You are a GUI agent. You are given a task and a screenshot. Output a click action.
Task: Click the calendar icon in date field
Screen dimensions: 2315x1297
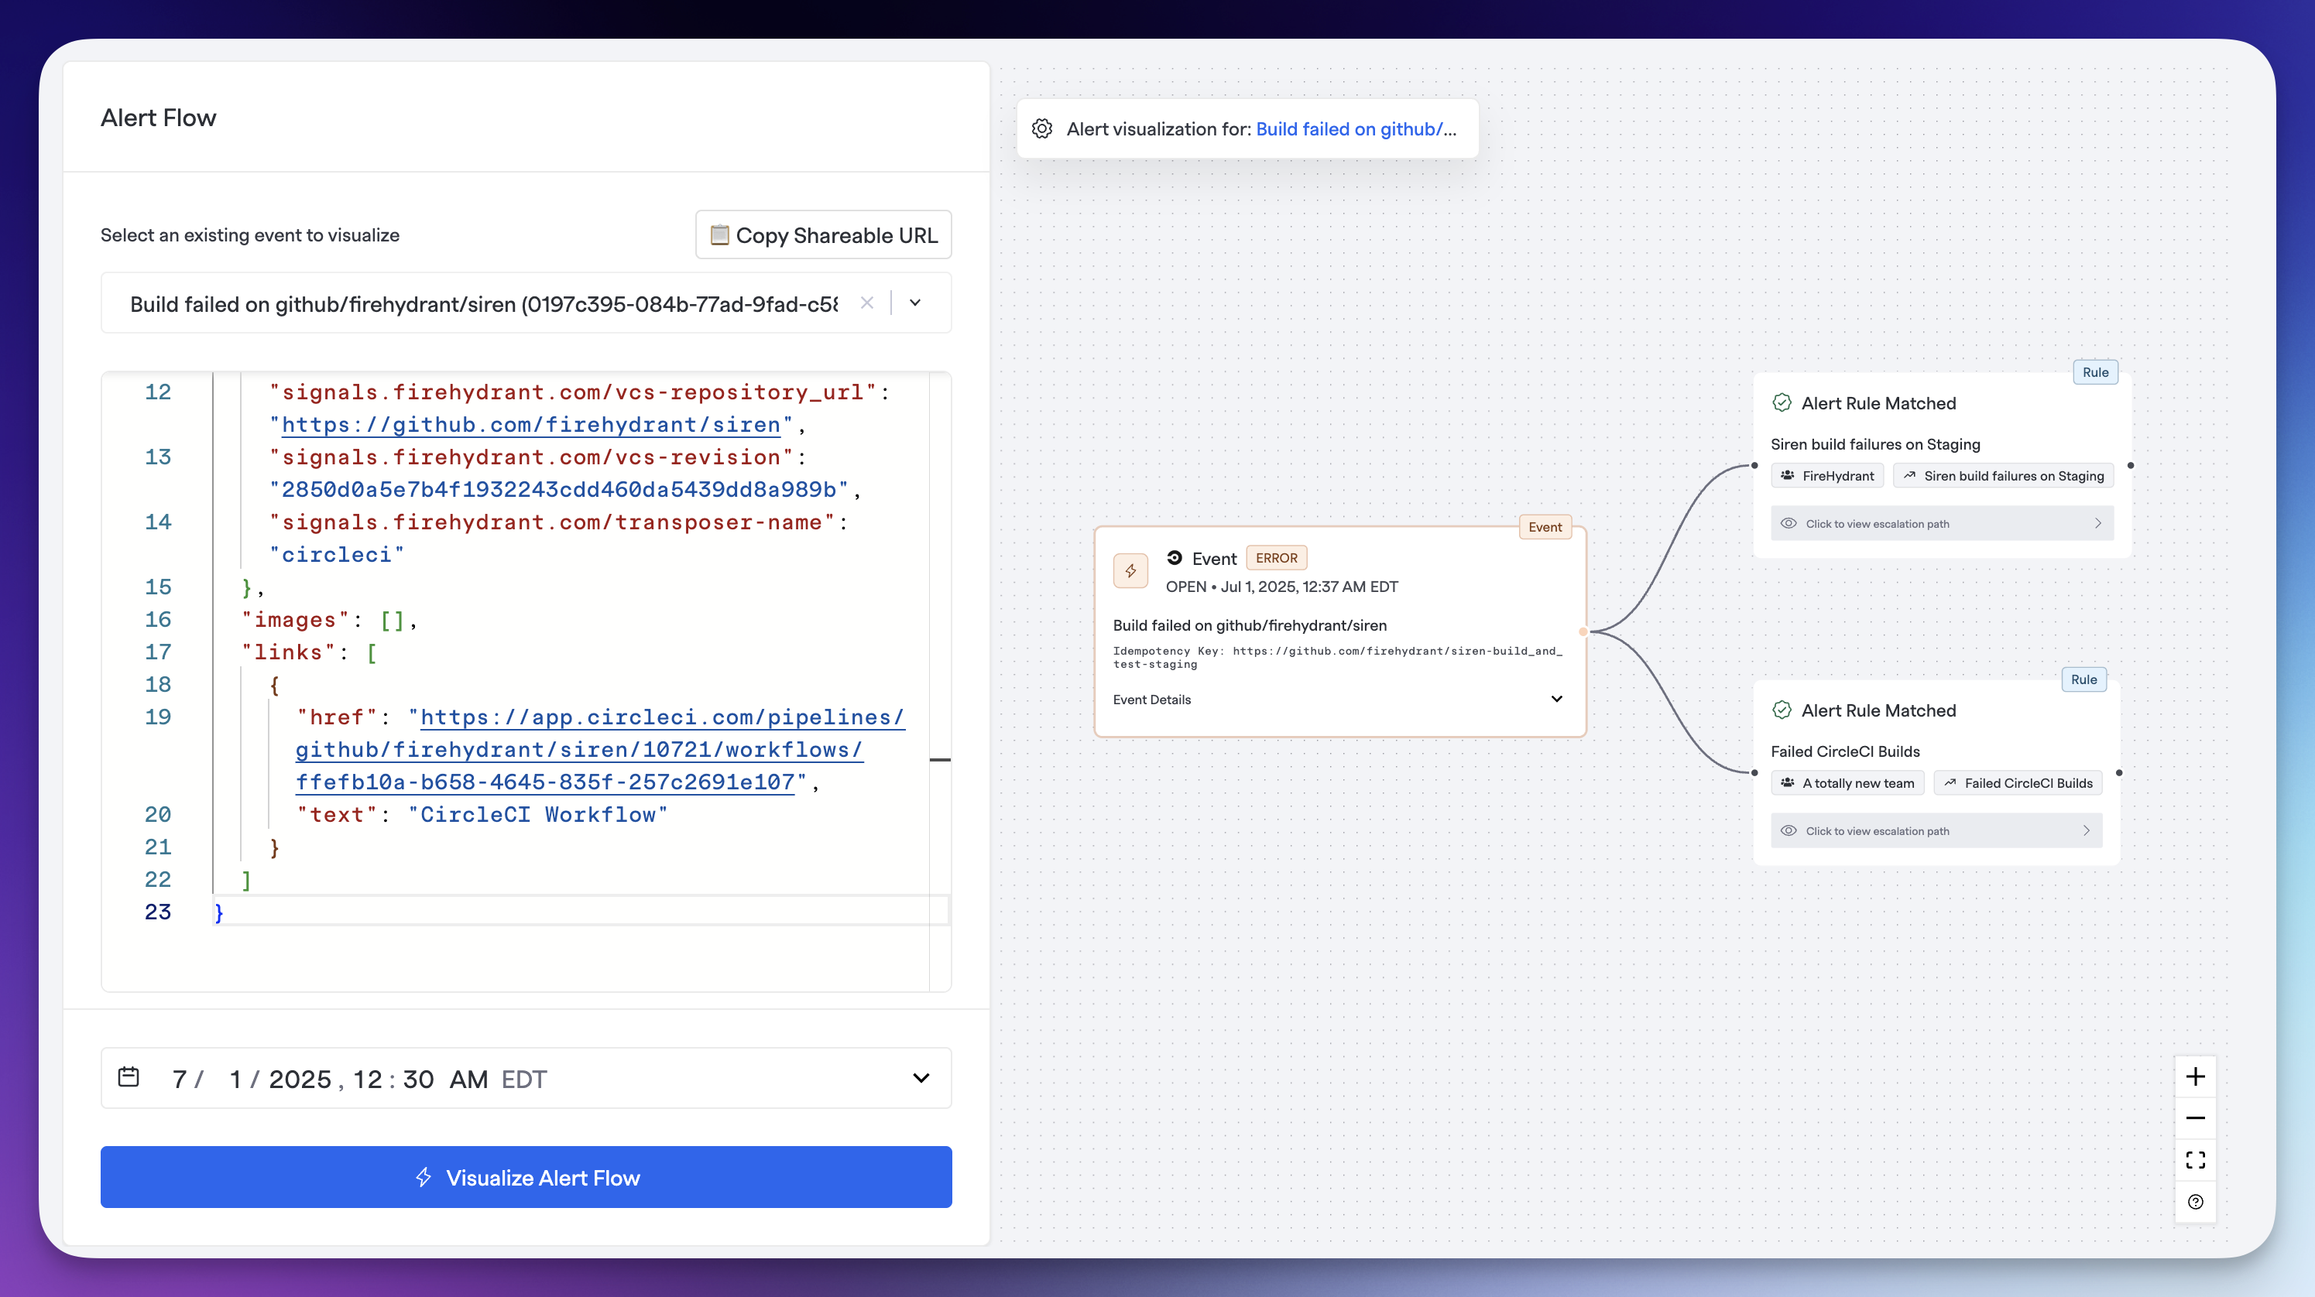129,1077
